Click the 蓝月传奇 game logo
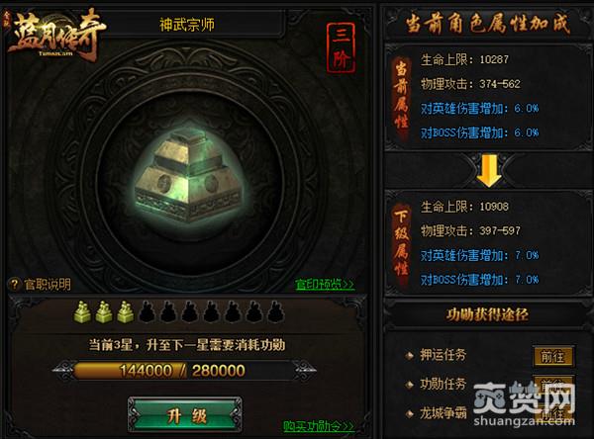Screen dimensions: 594x439 click(x=54, y=34)
